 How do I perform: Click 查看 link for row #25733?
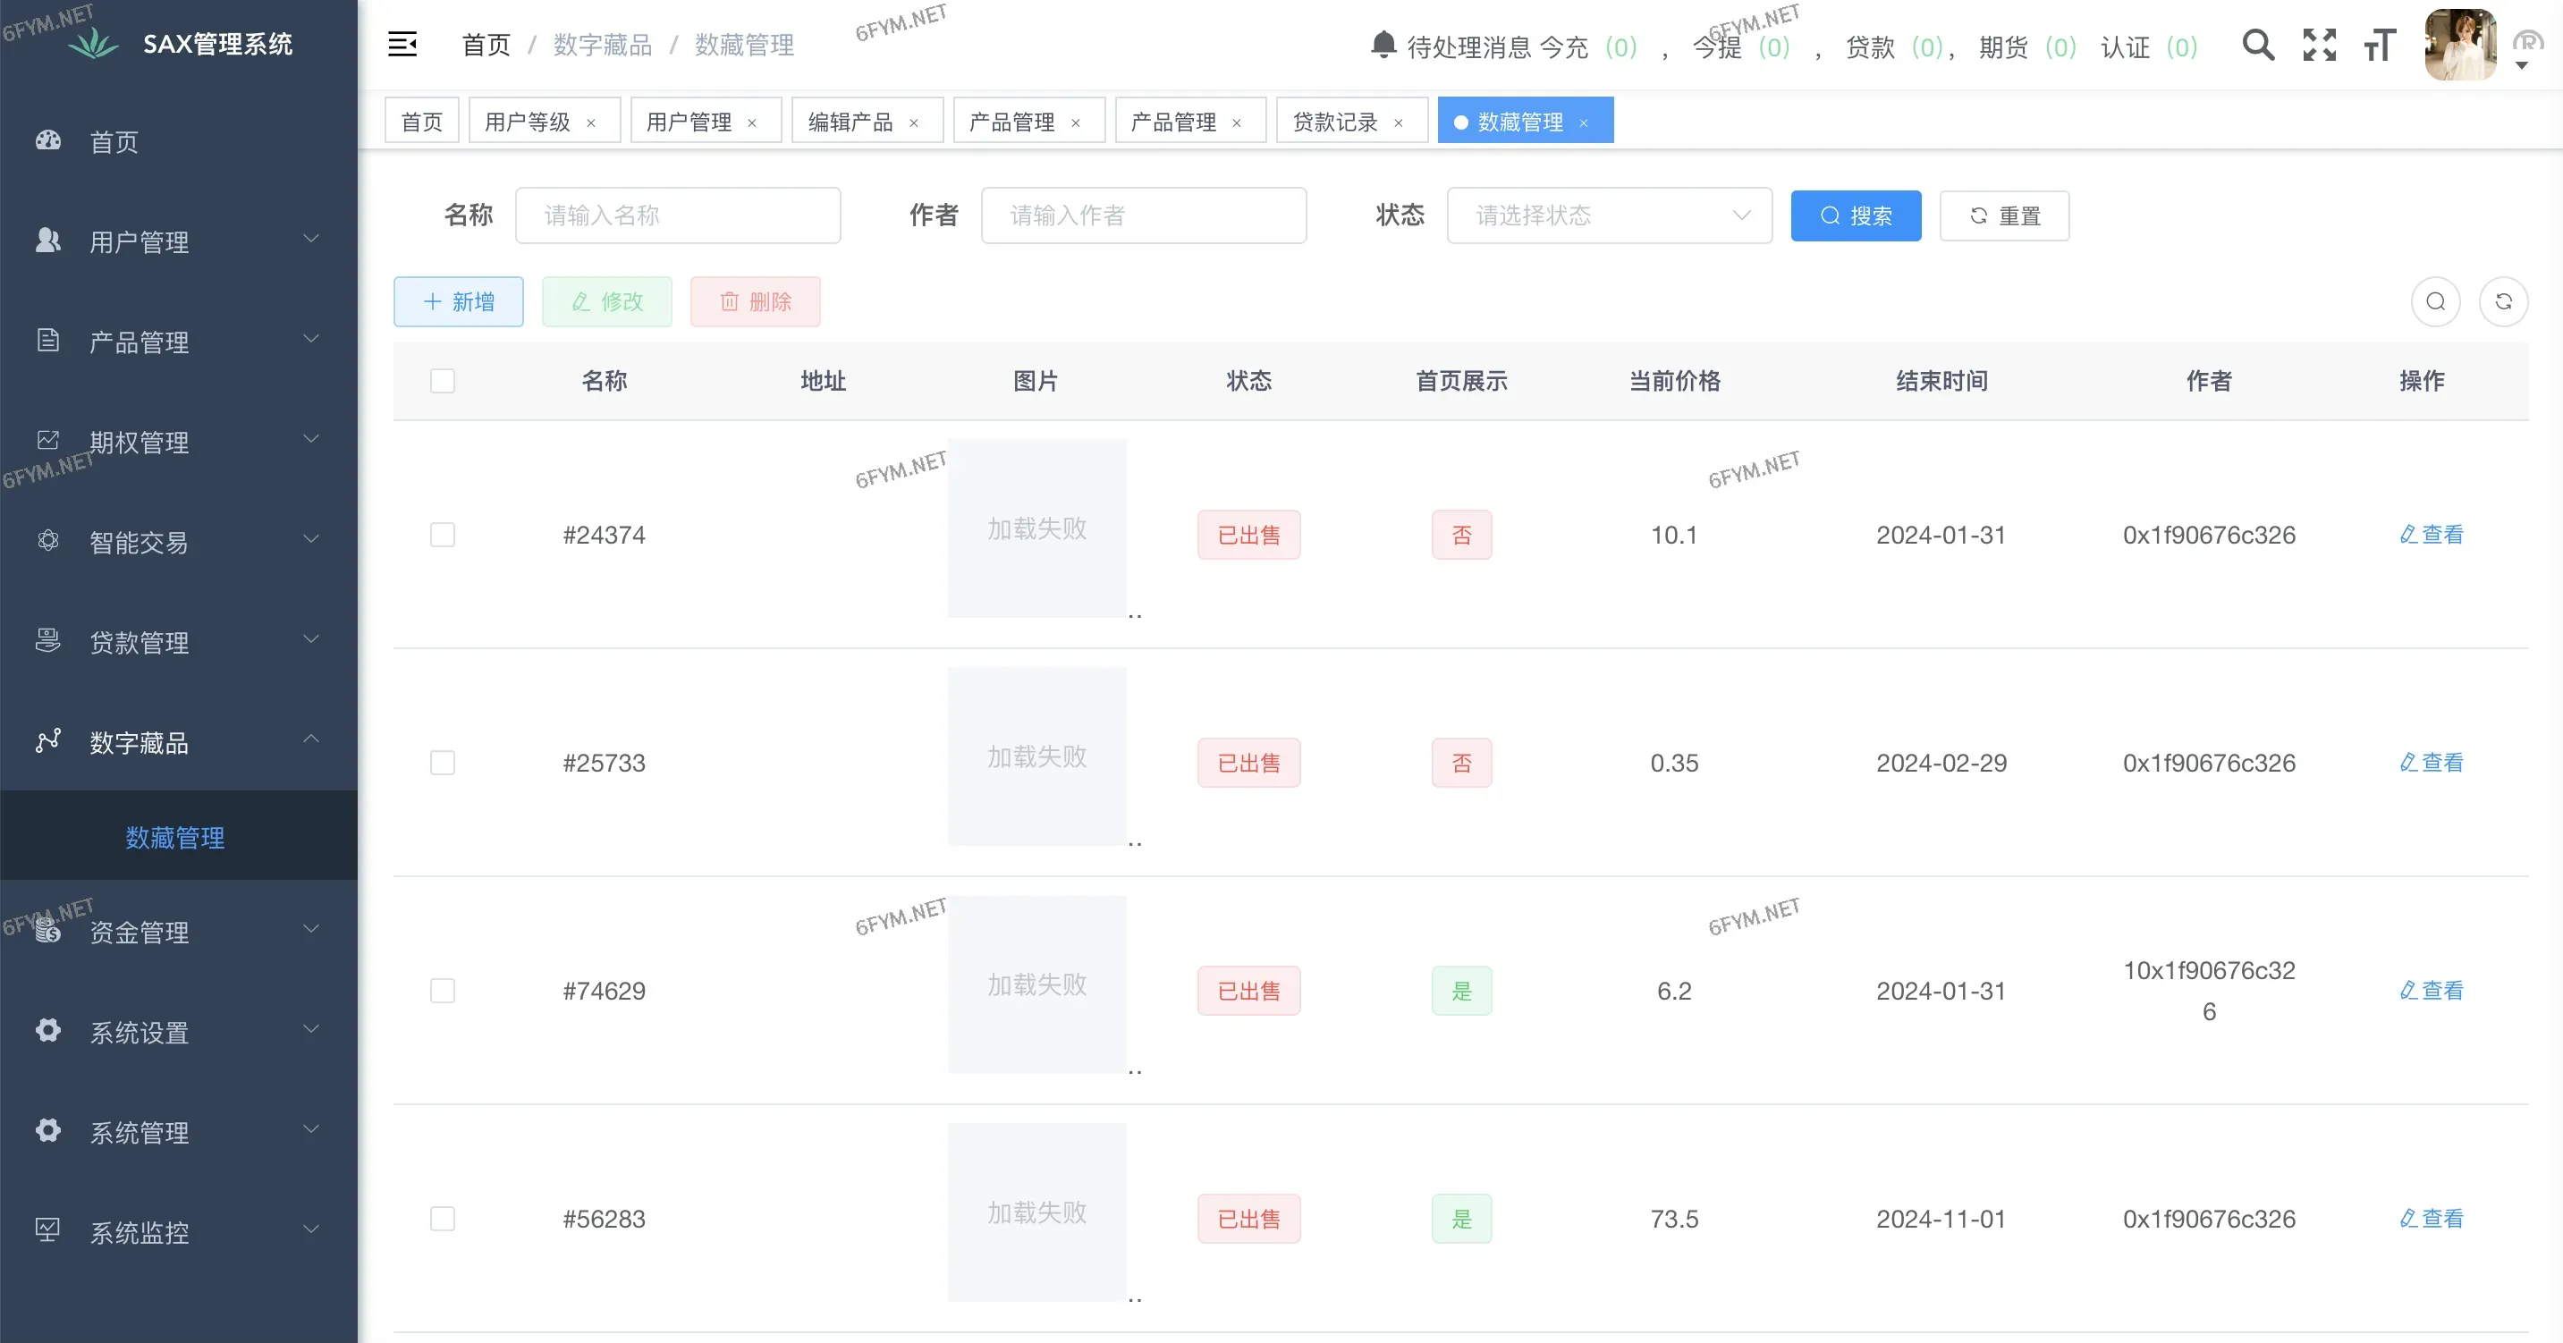pyautogui.click(x=2431, y=763)
